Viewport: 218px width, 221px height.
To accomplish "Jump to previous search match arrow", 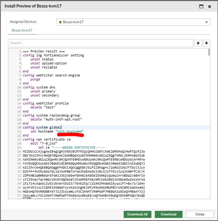I will [198, 43].
